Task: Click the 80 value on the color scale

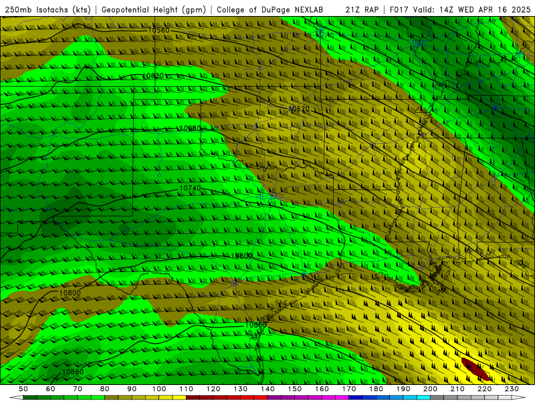Action: 105,389
